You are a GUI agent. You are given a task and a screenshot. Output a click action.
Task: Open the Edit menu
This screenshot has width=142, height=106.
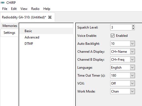coord(14,9)
